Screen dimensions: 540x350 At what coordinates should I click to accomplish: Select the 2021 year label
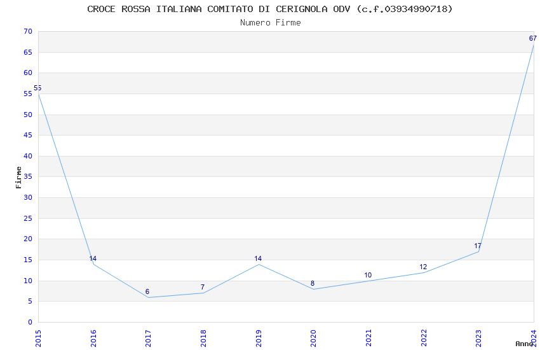(368, 339)
